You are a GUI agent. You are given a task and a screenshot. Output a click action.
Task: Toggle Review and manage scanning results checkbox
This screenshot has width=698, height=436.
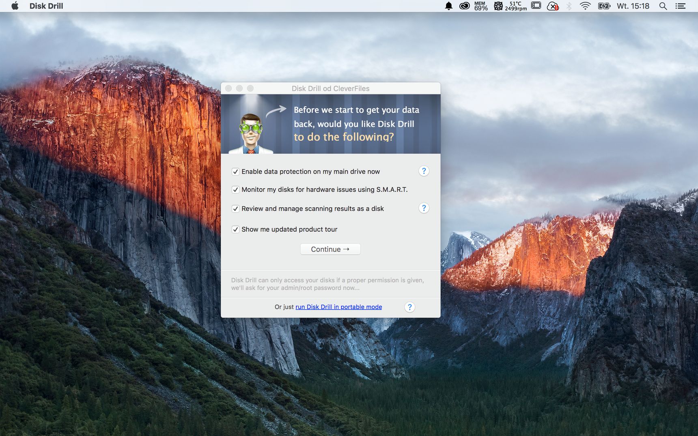pos(235,208)
